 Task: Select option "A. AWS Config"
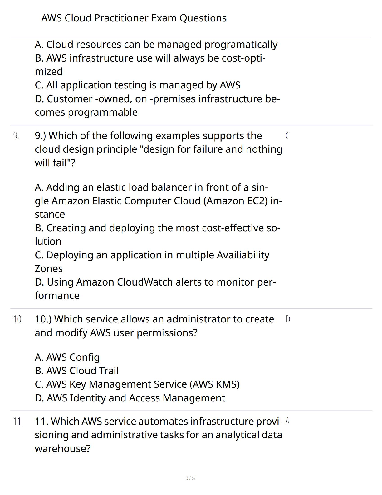(67, 357)
